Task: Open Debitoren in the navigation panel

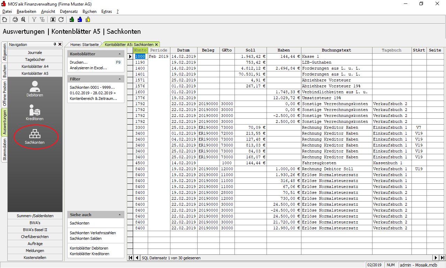Action: (34, 89)
